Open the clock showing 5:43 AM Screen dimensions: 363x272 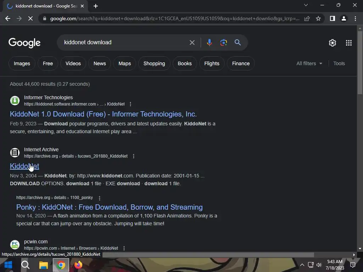click(335, 265)
